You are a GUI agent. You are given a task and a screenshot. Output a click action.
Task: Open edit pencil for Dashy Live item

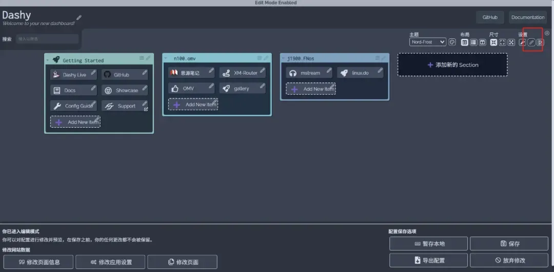point(93,73)
